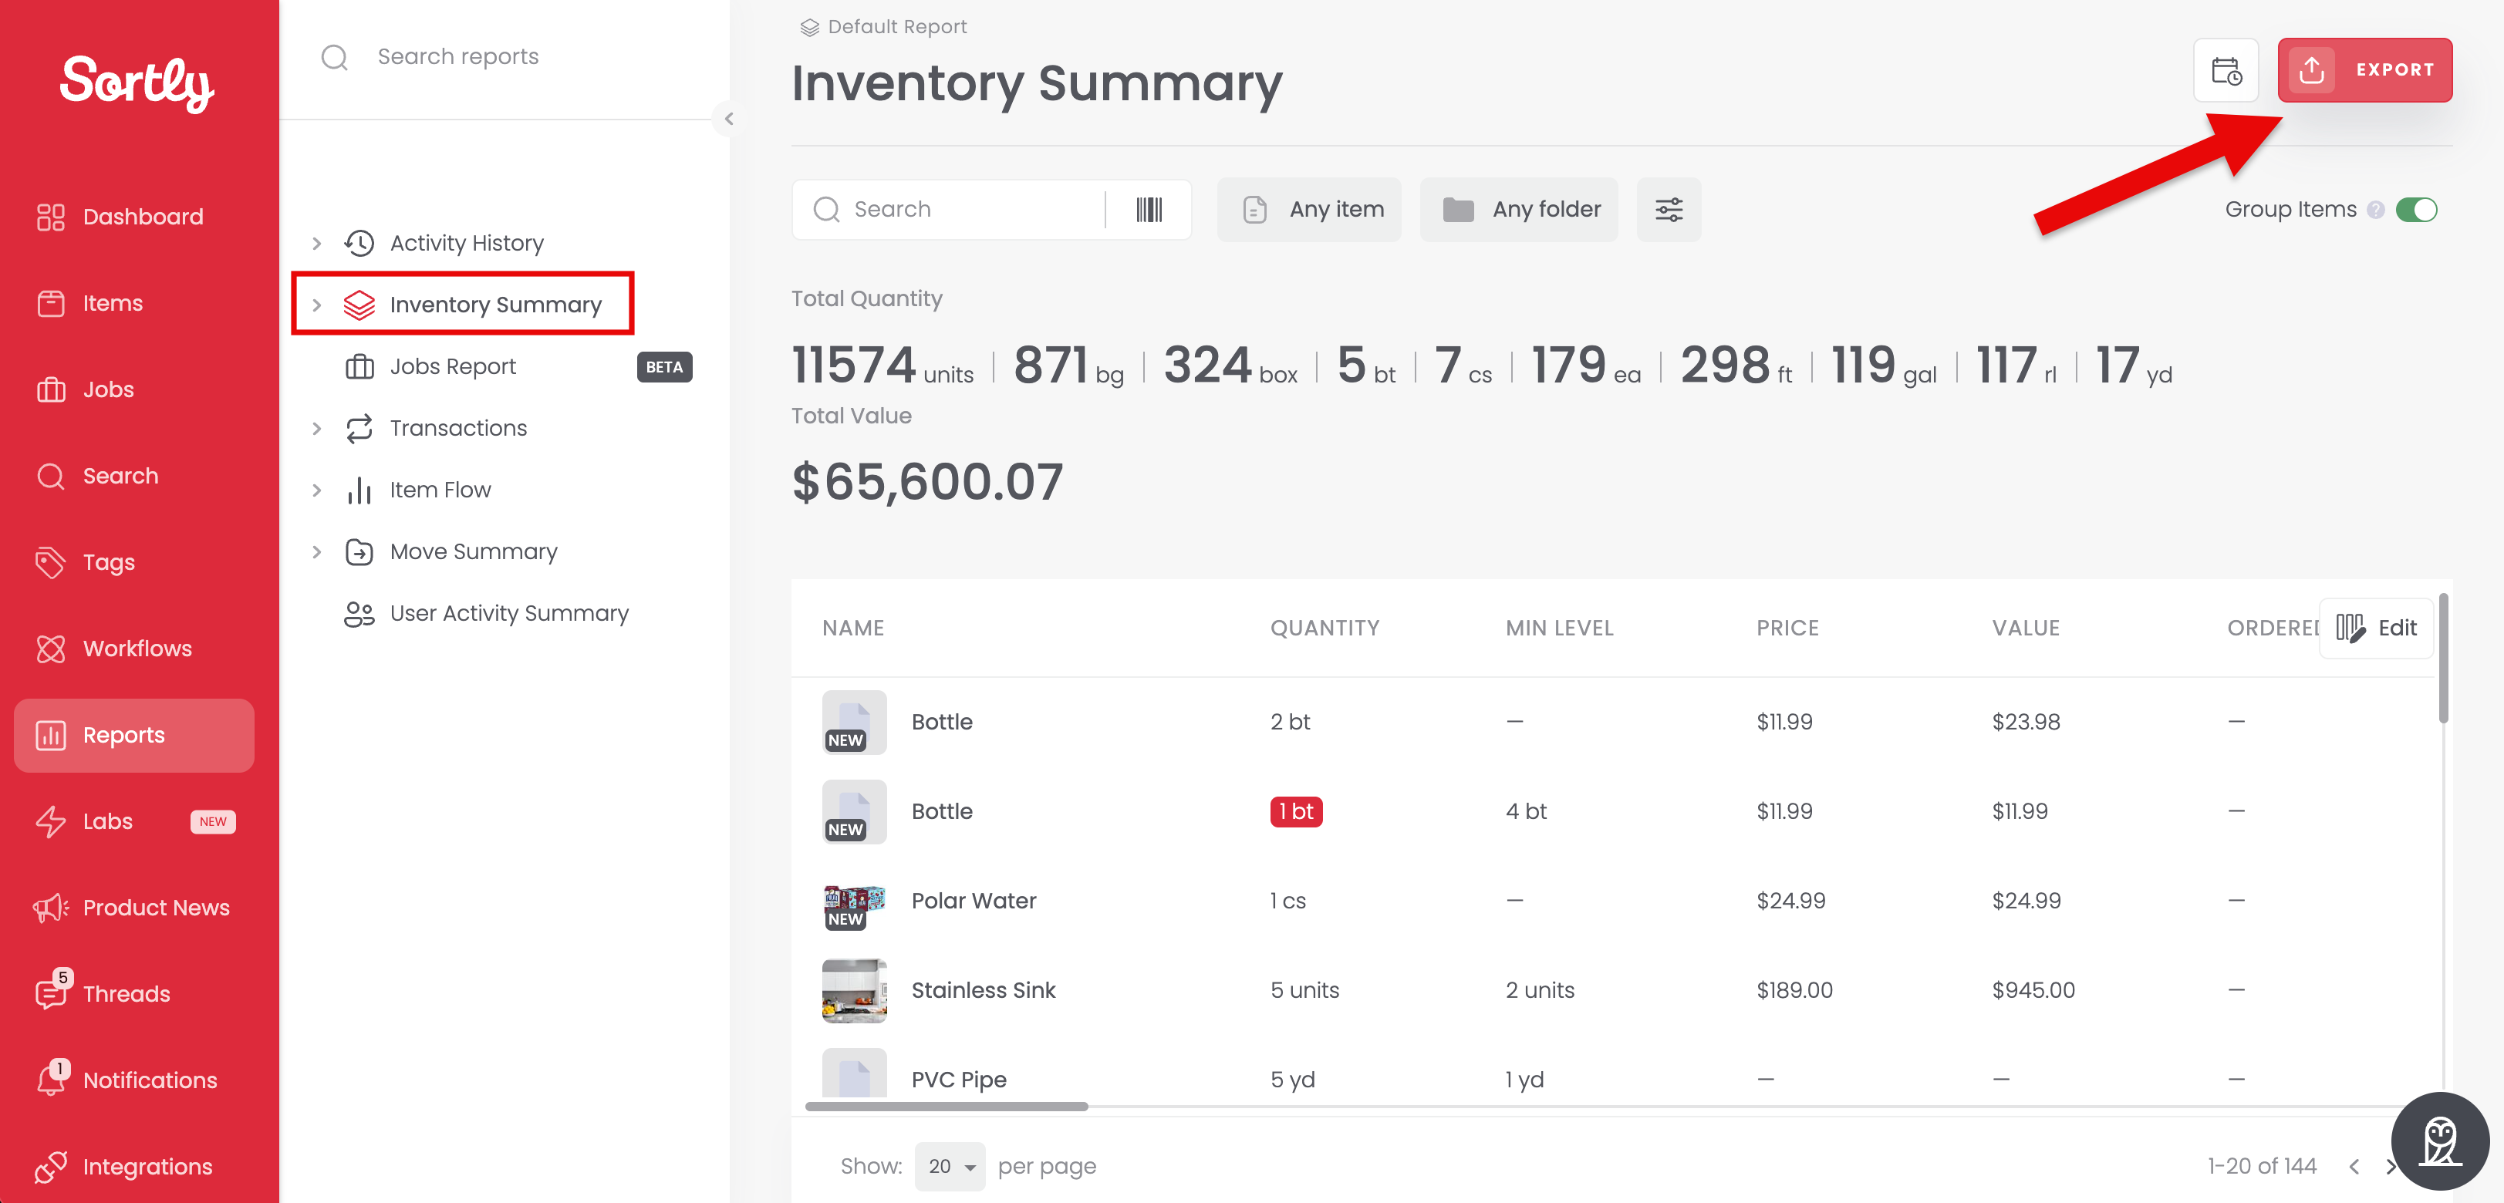
Task: Open the Jobs Report entry
Action: coord(452,366)
